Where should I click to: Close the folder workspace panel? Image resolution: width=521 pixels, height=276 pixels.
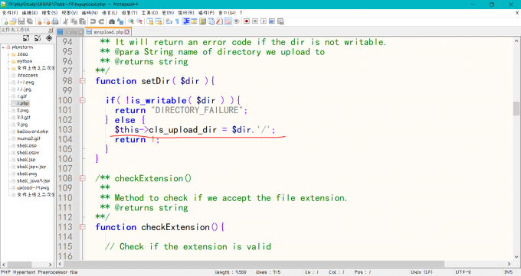point(50,30)
